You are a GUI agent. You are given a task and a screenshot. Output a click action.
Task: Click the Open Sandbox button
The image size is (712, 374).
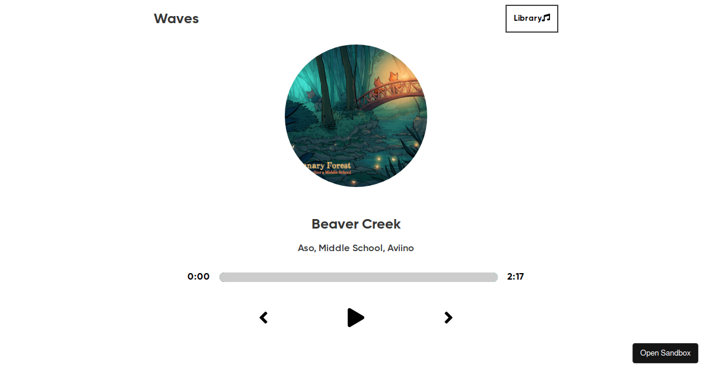(665, 353)
